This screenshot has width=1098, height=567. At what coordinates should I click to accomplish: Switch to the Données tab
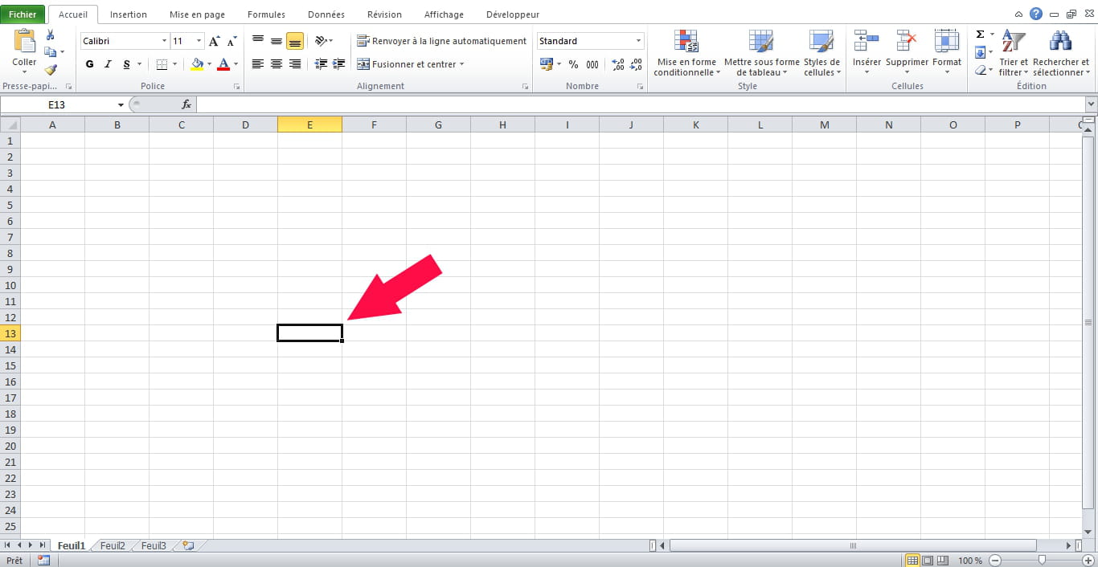[326, 14]
